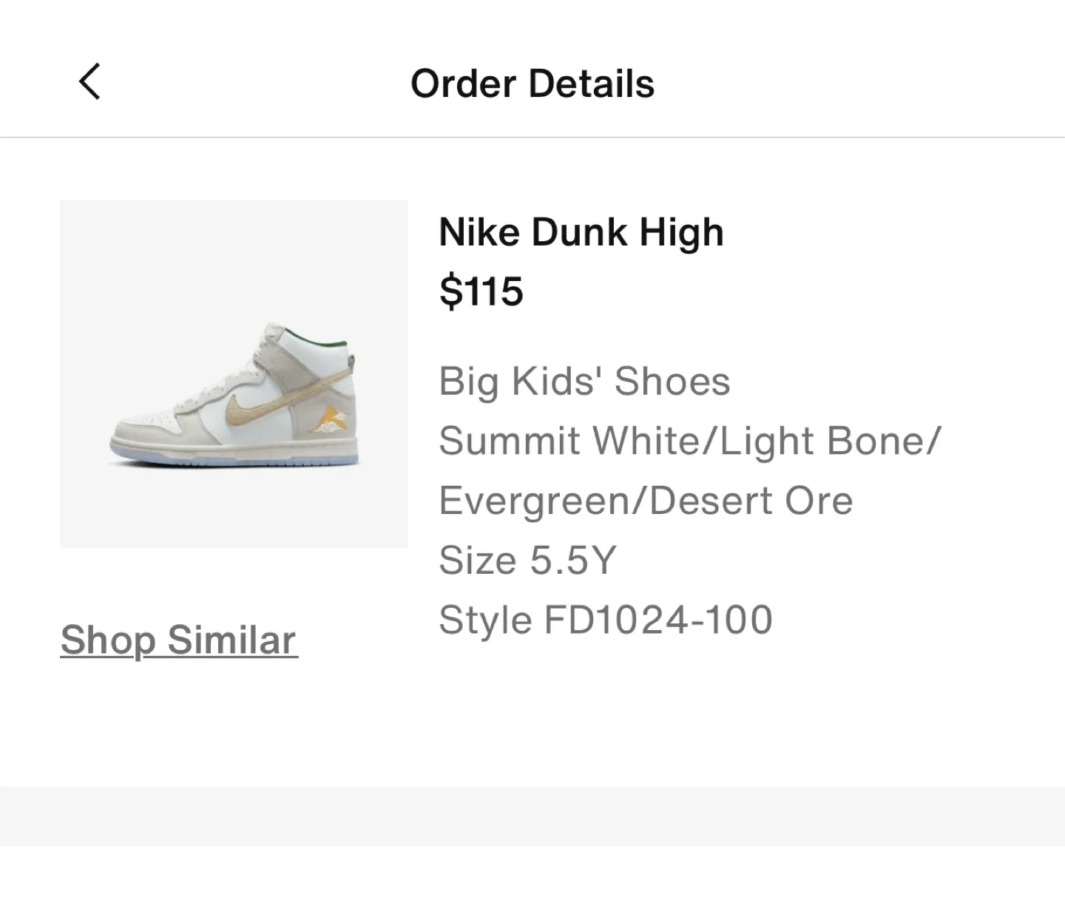
Task: Select the Size 5.5Y text
Action: coord(527,560)
